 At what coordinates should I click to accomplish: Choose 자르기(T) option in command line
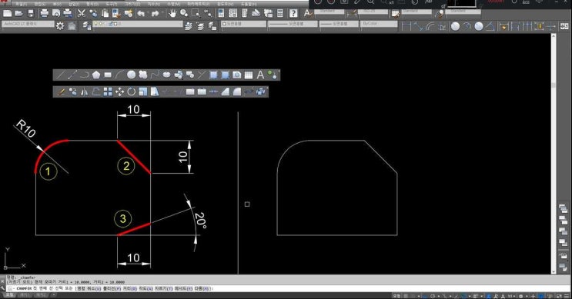164,289
